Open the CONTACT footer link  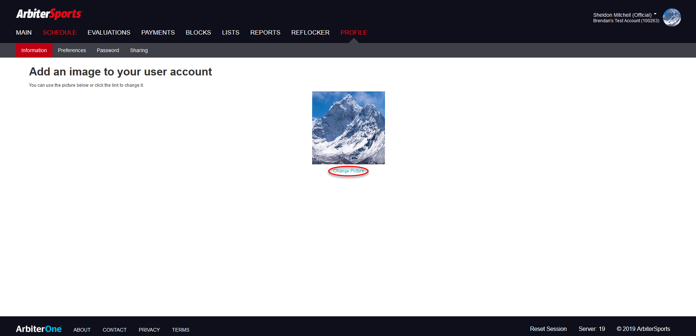click(115, 330)
